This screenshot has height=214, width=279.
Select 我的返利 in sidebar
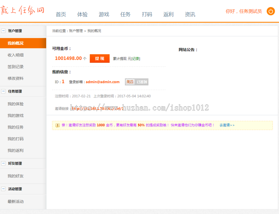tap(15, 151)
